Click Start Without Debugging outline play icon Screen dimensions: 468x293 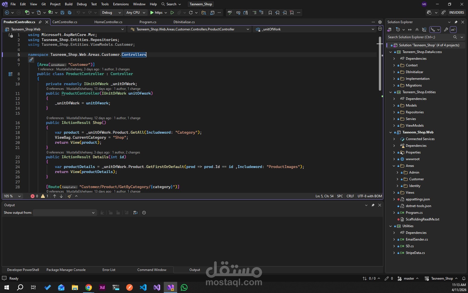(x=172, y=13)
